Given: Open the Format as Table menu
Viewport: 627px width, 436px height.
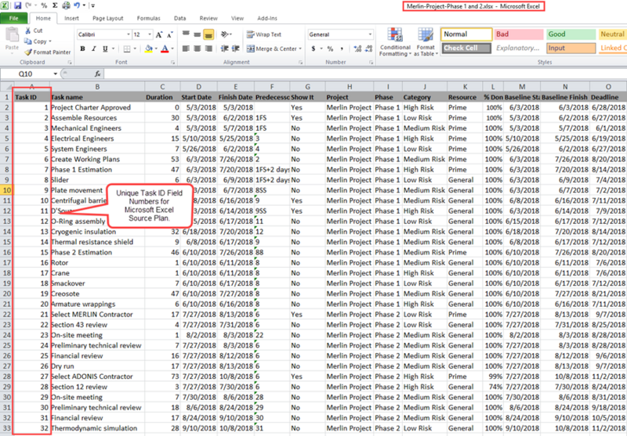Looking at the screenshot, I should click(x=426, y=42).
